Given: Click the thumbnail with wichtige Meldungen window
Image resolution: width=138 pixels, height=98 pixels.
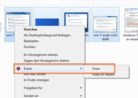Looking at the screenshot, I should point(76,19).
